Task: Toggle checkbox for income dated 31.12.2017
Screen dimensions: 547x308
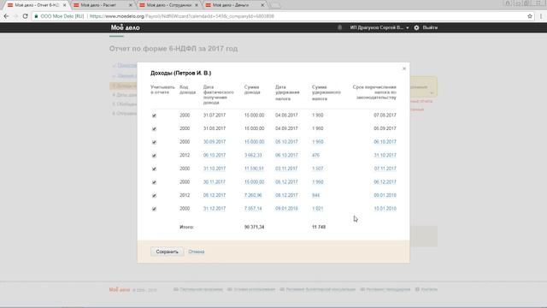Action: 154,209
